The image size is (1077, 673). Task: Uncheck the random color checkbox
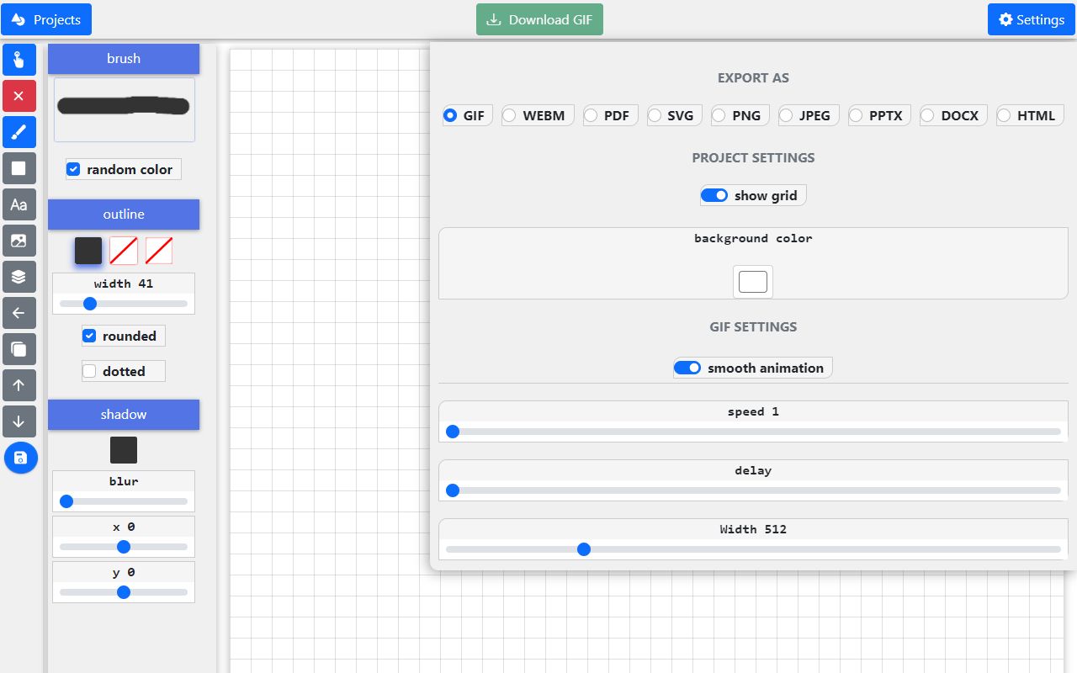74,169
